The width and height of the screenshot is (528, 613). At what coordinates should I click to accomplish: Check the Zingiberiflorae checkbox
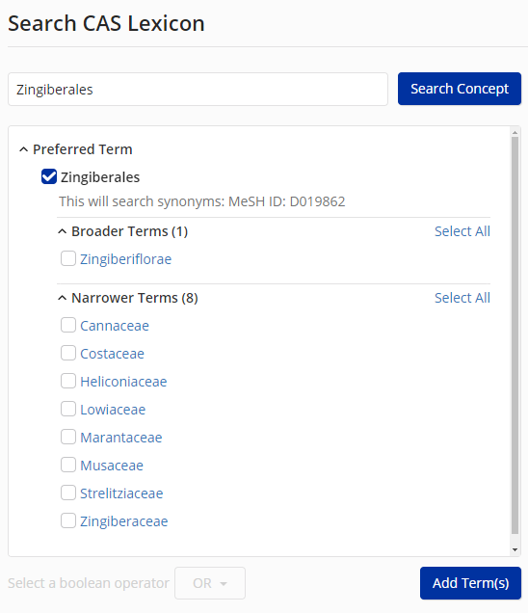click(68, 258)
